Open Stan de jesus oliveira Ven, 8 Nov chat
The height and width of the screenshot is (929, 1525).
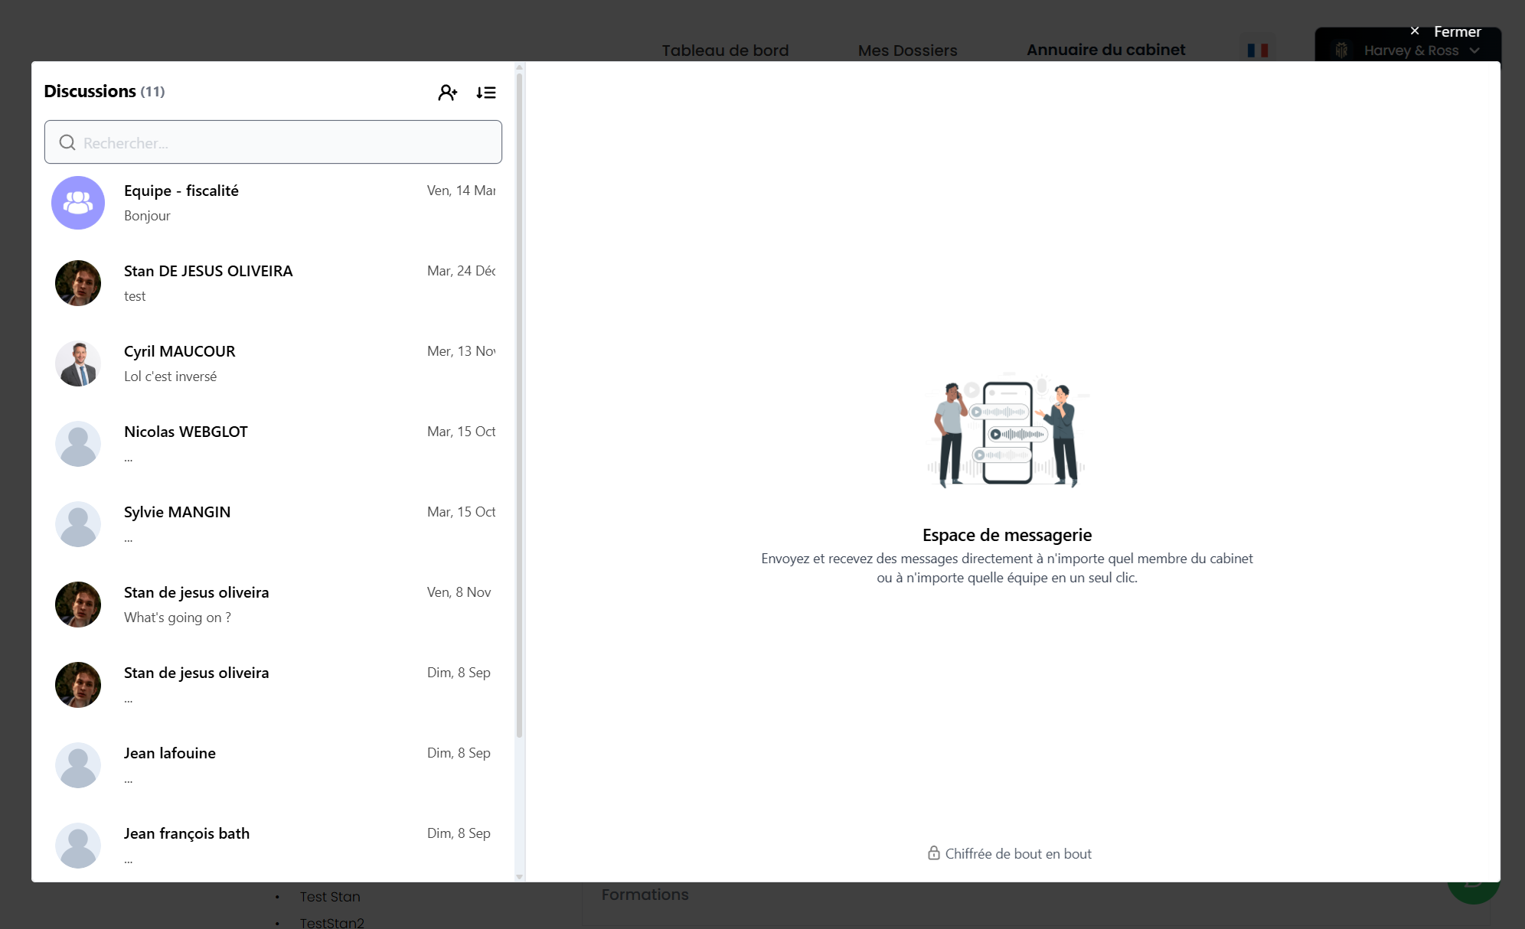click(x=273, y=605)
